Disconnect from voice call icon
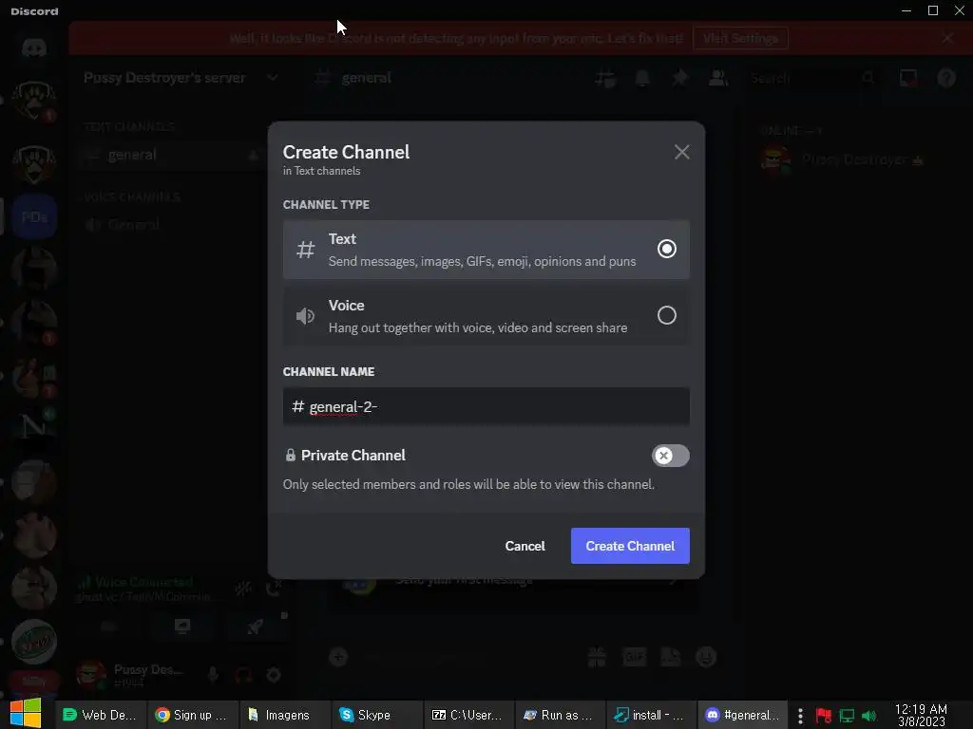This screenshot has width=973, height=729. pyautogui.click(x=273, y=588)
